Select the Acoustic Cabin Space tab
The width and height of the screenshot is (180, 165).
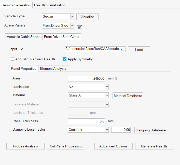(24, 37)
